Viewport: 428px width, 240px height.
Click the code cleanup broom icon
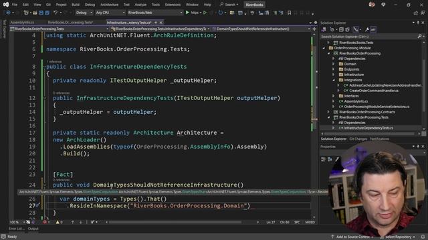tap(92, 222)
